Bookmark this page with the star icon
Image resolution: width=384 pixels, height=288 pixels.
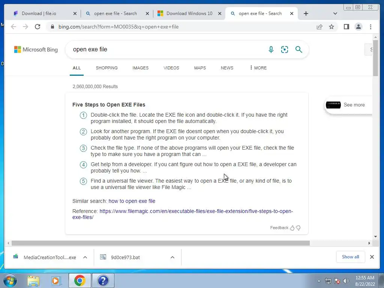pyautogui.click(x=331, y=27)
